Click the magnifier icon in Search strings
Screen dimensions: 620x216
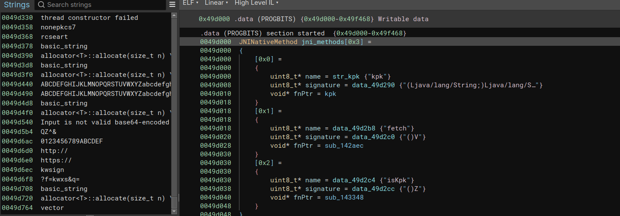click(x=41, y=5)
